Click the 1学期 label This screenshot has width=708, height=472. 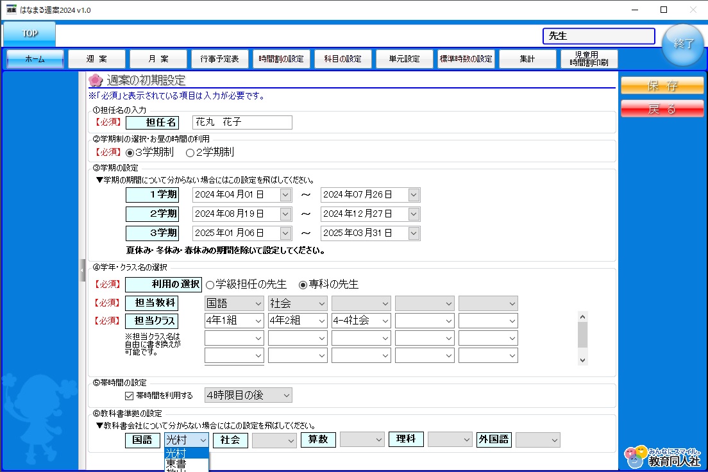pos(152,195)
